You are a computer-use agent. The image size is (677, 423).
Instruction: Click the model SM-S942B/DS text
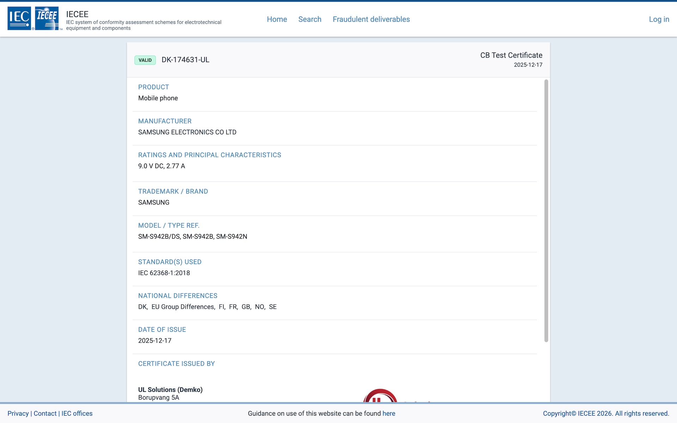[159, 237]
